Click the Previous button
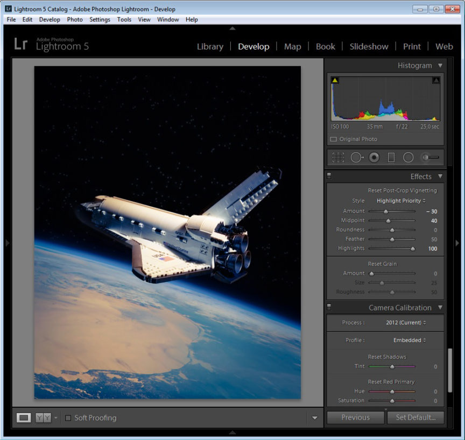The image size is (465, 440). 355,417
